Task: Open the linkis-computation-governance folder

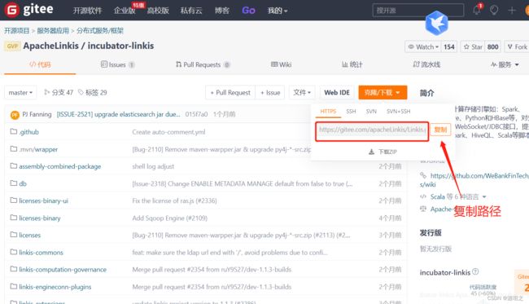Action: click(63, 270)
